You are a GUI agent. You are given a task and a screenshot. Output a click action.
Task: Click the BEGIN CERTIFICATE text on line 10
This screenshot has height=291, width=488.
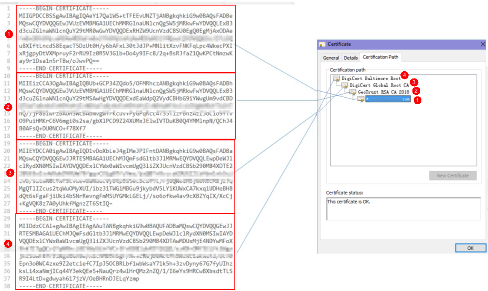tap(64, 76)
